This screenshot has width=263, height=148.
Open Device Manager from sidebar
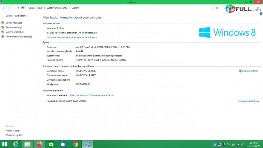(14, 23)
